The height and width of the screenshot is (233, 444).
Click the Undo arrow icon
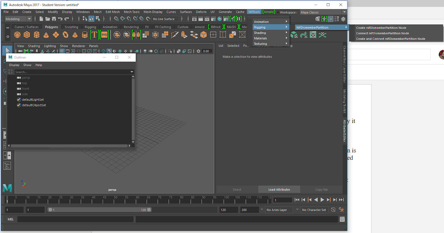60,19
